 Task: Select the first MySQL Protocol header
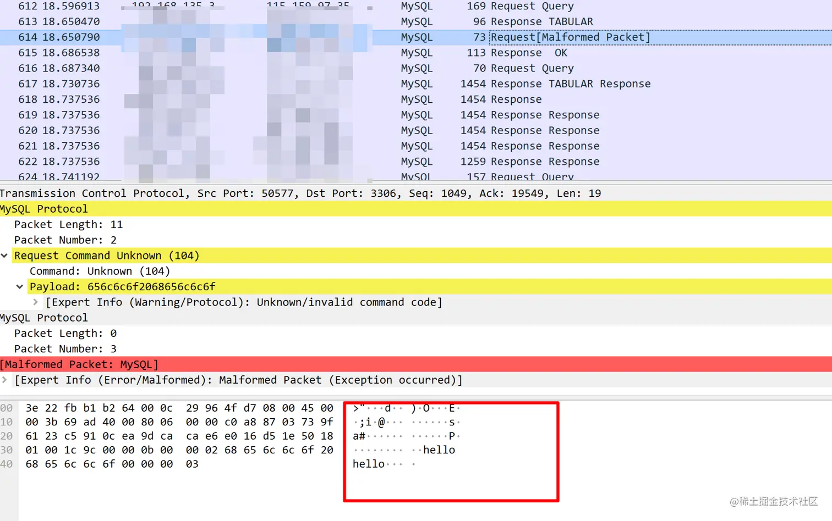[x=416, y=209]
